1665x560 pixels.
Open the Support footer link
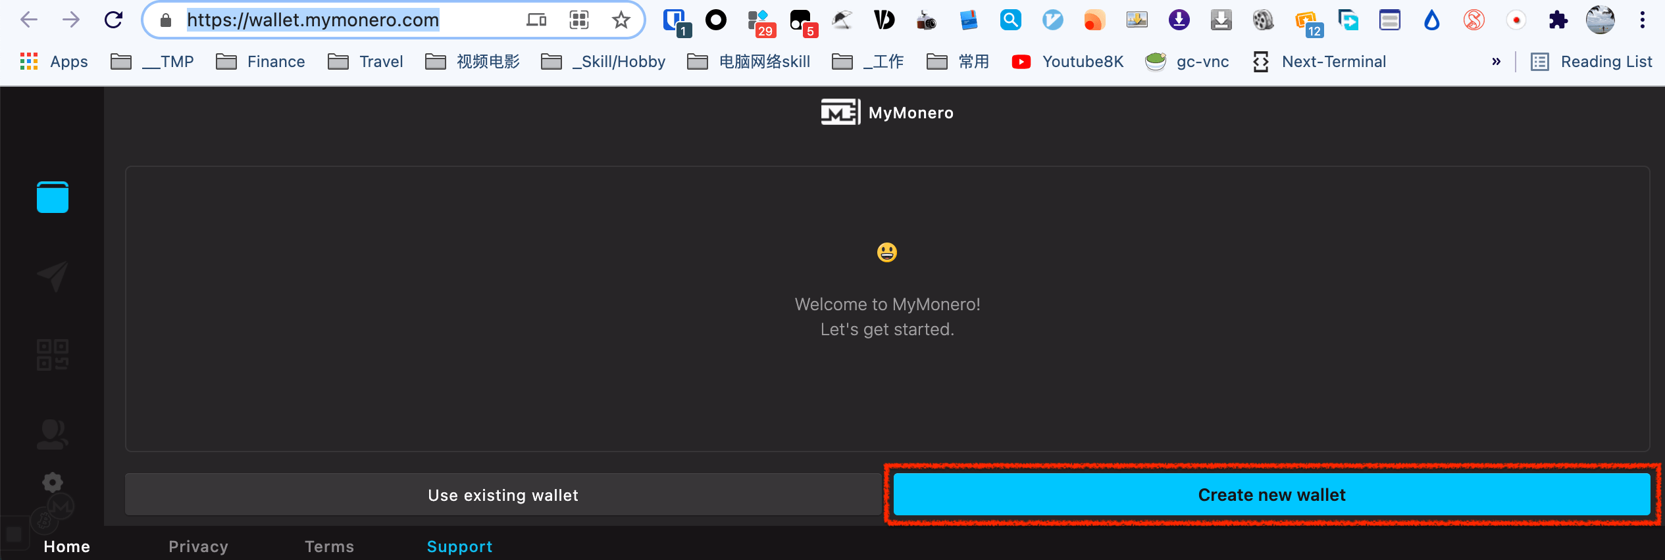(x=459, y=546)
